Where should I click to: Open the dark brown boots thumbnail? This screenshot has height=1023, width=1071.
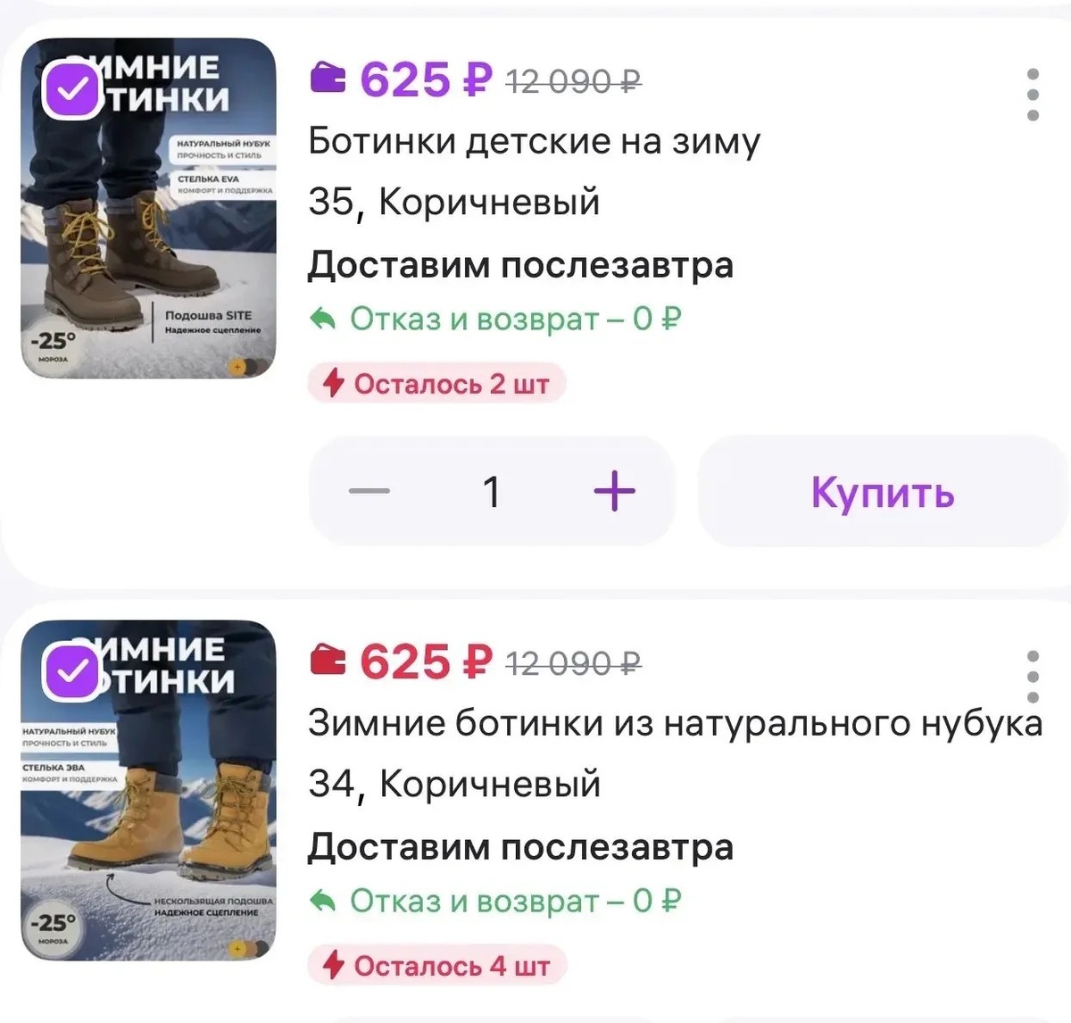pos(148,208)
